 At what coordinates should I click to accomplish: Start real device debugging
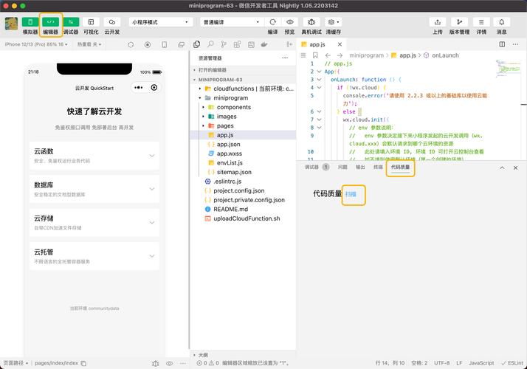tap(311, 22)
